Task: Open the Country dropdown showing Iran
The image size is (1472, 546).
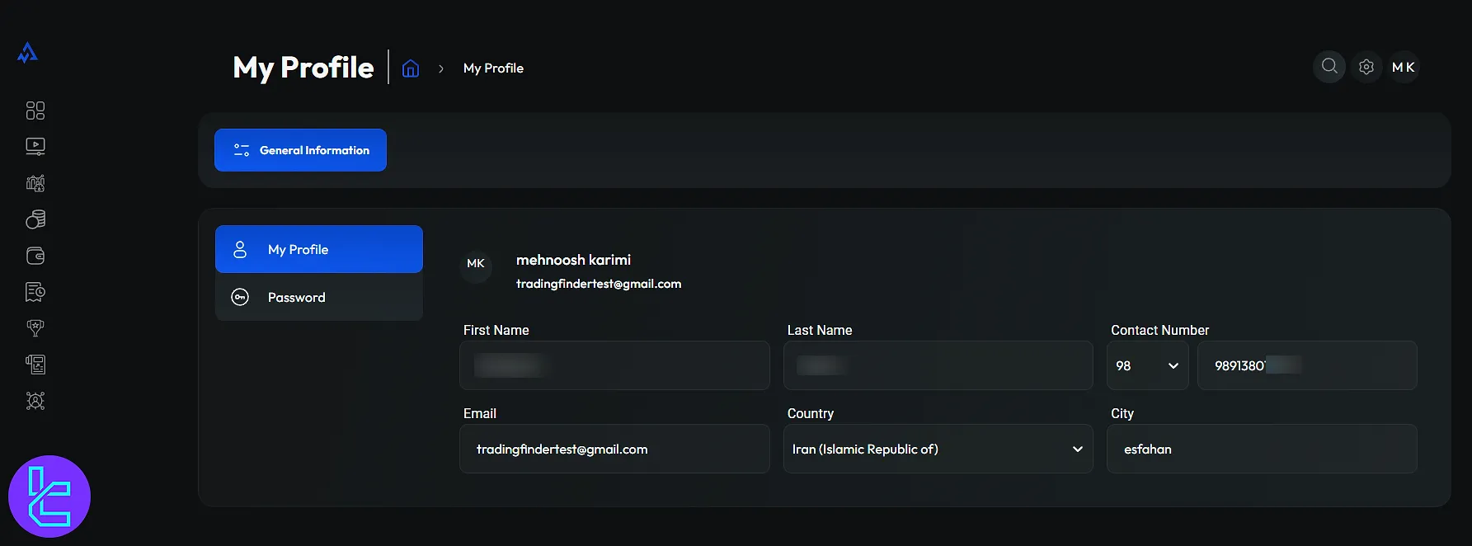Action: click(x=938, y=449)
